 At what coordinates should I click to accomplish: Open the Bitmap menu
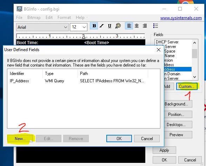click(x=34, y=18)
